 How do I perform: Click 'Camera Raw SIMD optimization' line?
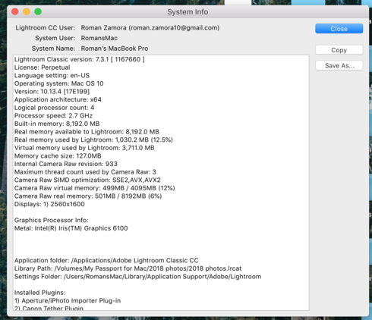point(87,180)
